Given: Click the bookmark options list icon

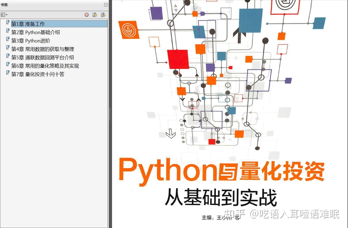Looking at the screenshot, I should pyautogui.click(x=4, y=15).
